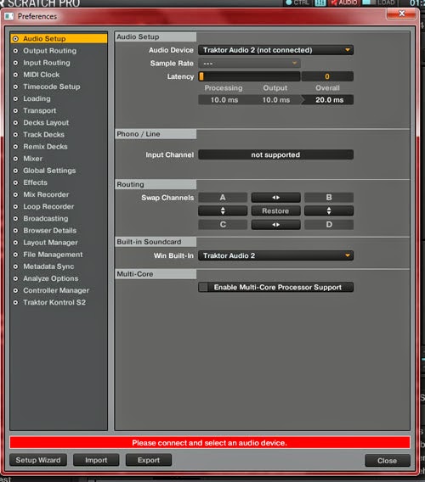Open Global Settings page
The height and width of the screenshot is (482, 425).
pos(49,171)
